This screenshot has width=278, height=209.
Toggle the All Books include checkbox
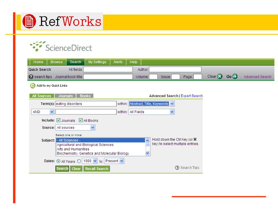81,120
